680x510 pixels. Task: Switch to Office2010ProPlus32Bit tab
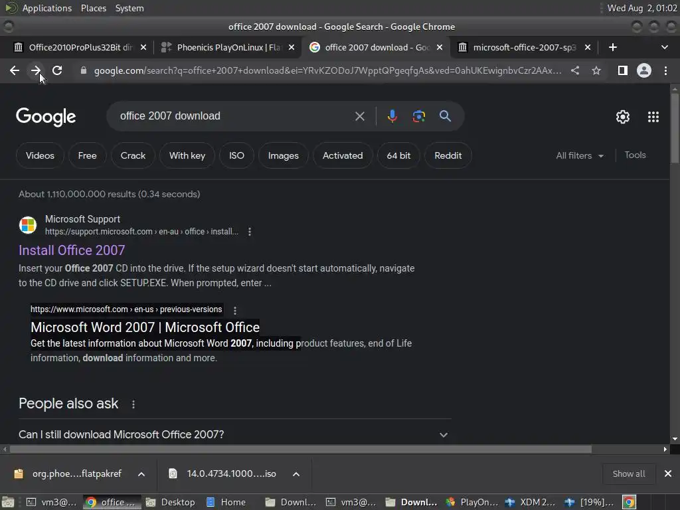pyautogui.click(x=80, y=47)
